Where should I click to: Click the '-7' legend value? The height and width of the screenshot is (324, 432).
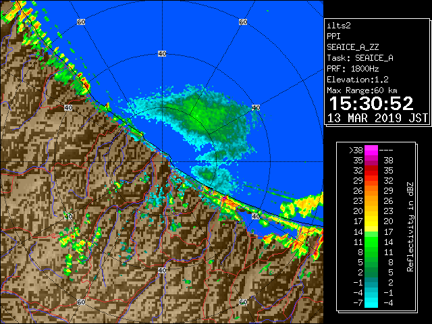point(358,303)
